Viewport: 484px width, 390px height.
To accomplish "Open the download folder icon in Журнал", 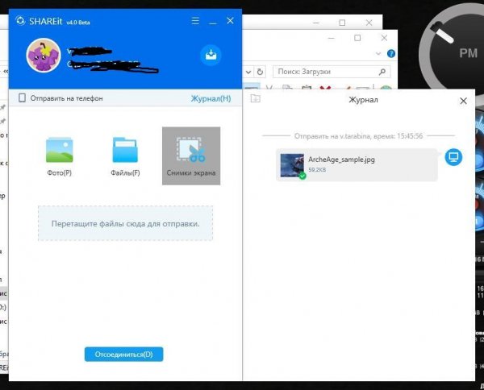I will (255, 98).
